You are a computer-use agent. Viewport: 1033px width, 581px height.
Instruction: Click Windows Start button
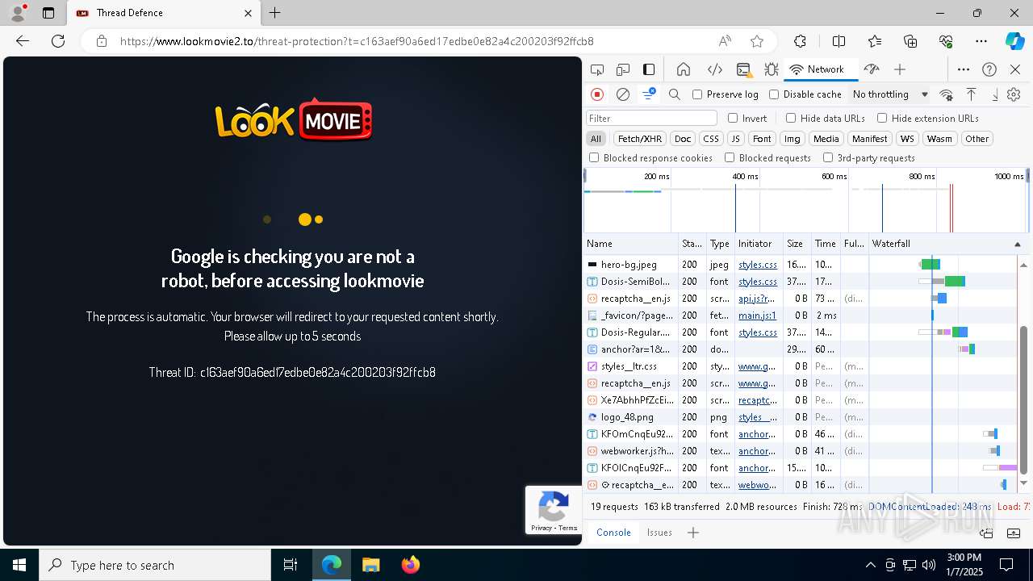click(19, 565)
